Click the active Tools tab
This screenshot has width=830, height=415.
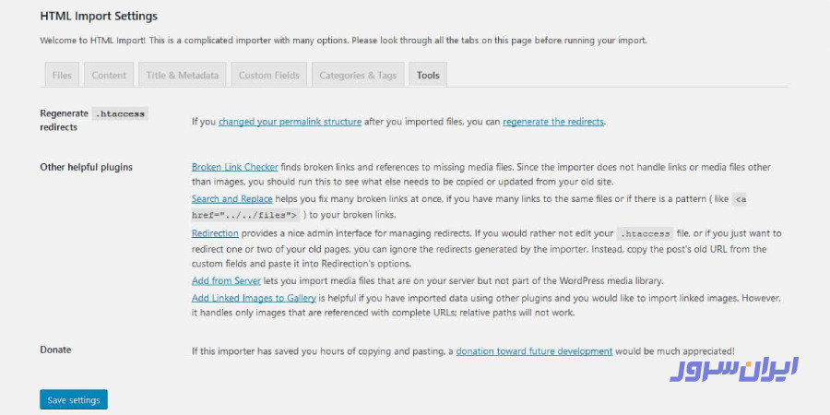[x=428, y=75]
